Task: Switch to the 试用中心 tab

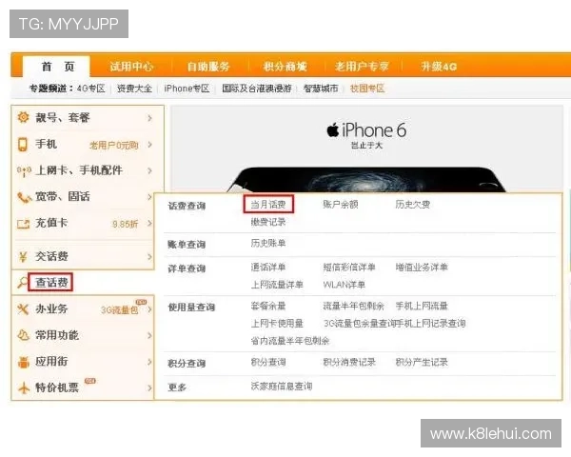Action: point(131,67)
